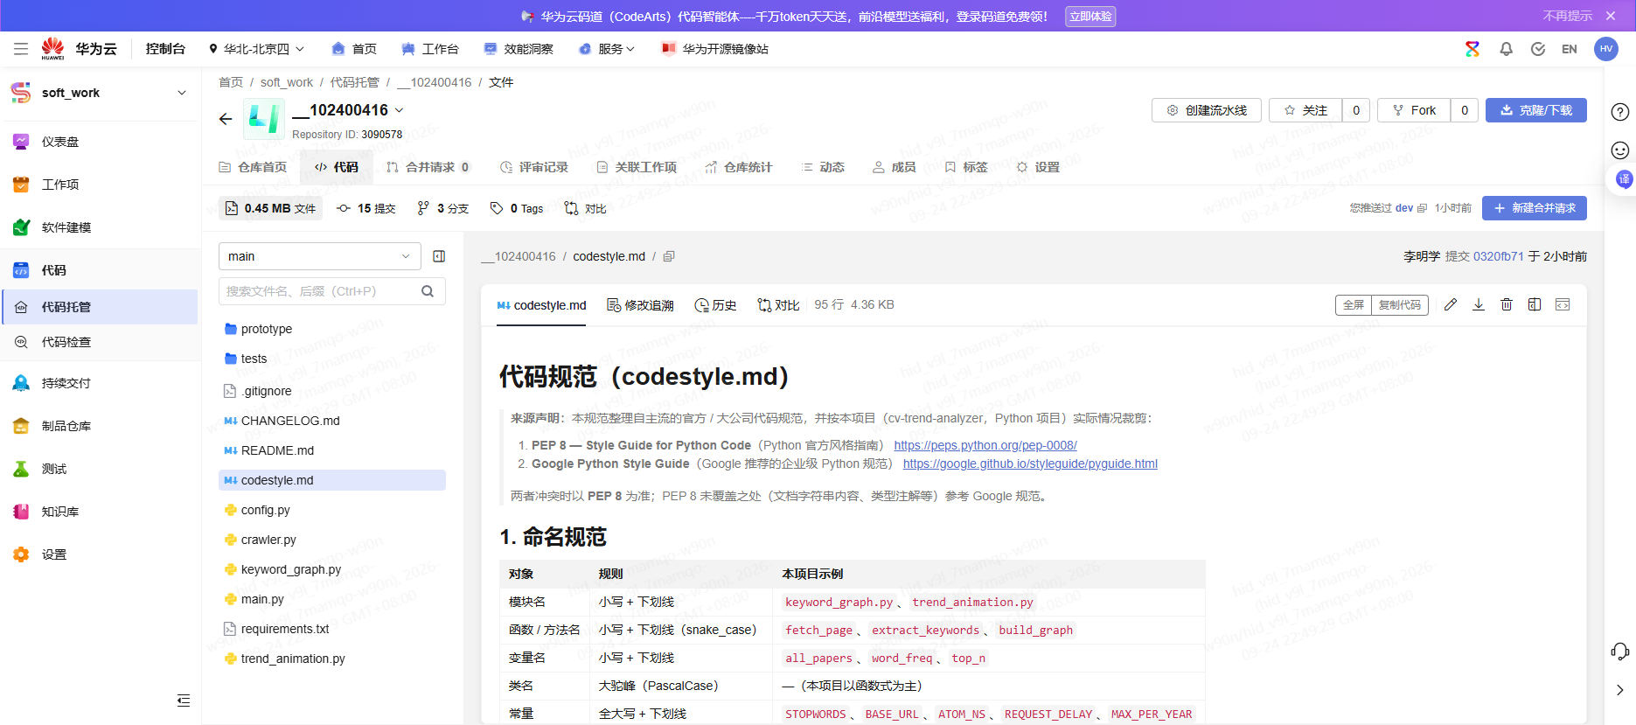1636x725 pixels.
Task: Switch to the 合并请求 tab
Action: click(428, 167)
